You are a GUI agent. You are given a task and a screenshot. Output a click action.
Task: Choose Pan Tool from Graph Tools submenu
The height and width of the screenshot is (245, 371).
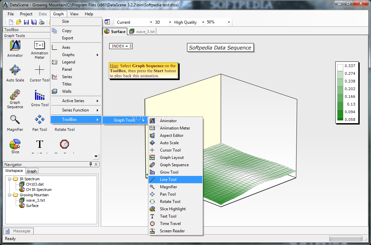175,194
